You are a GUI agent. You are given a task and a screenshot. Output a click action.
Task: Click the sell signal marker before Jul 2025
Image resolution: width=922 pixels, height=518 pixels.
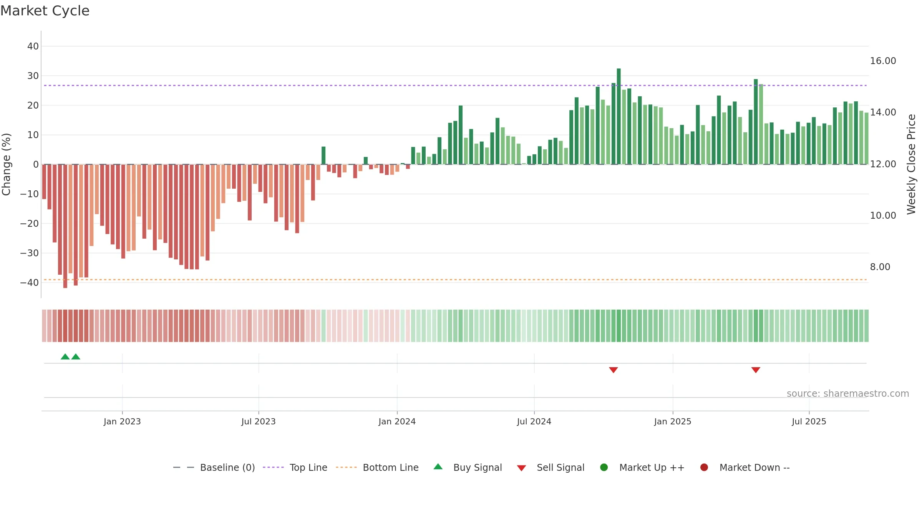(x=756, y=370)
